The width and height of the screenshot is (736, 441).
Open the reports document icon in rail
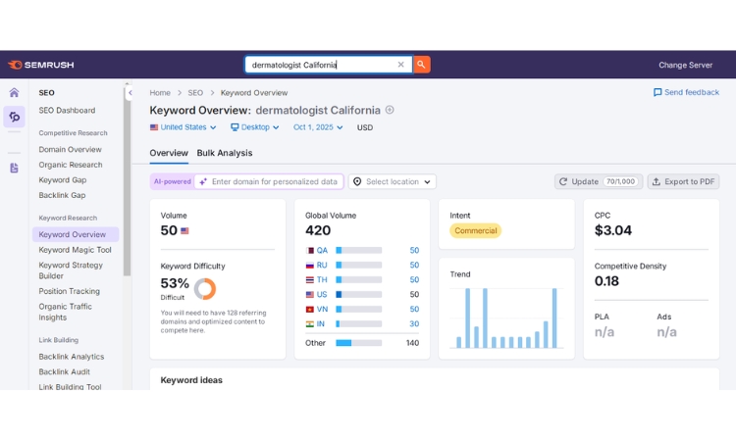[14, 168]
